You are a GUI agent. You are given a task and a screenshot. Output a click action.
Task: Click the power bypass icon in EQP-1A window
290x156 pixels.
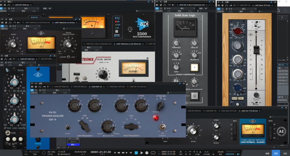(x=32, y=90)
